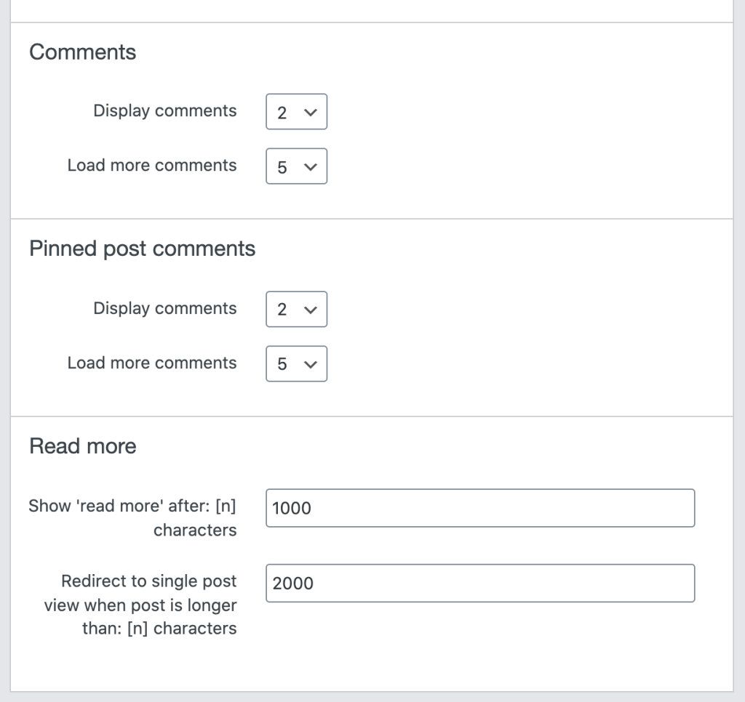Image resolution: width=745 pixels, height=702 pixels.
Task: Focus the Redirect to single post view field
Action: (x=480, y=583)
